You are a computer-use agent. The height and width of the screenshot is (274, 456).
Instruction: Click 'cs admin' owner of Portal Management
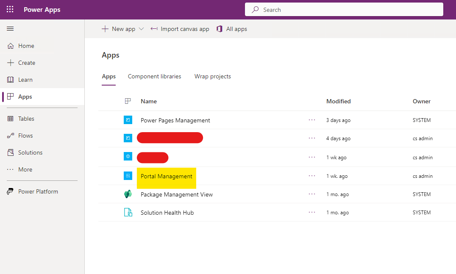[423, 176]
